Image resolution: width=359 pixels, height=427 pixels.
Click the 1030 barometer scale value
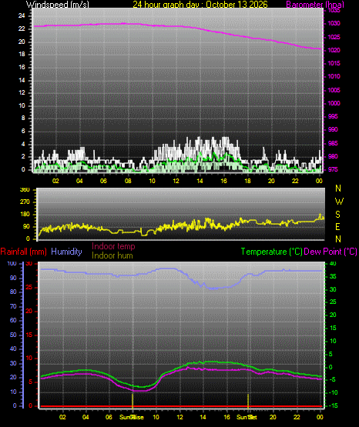tap(334, 23)
